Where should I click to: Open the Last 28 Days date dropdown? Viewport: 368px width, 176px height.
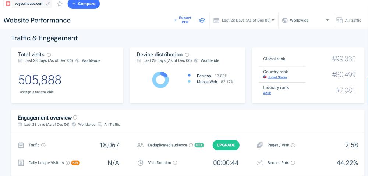point(244,21)
